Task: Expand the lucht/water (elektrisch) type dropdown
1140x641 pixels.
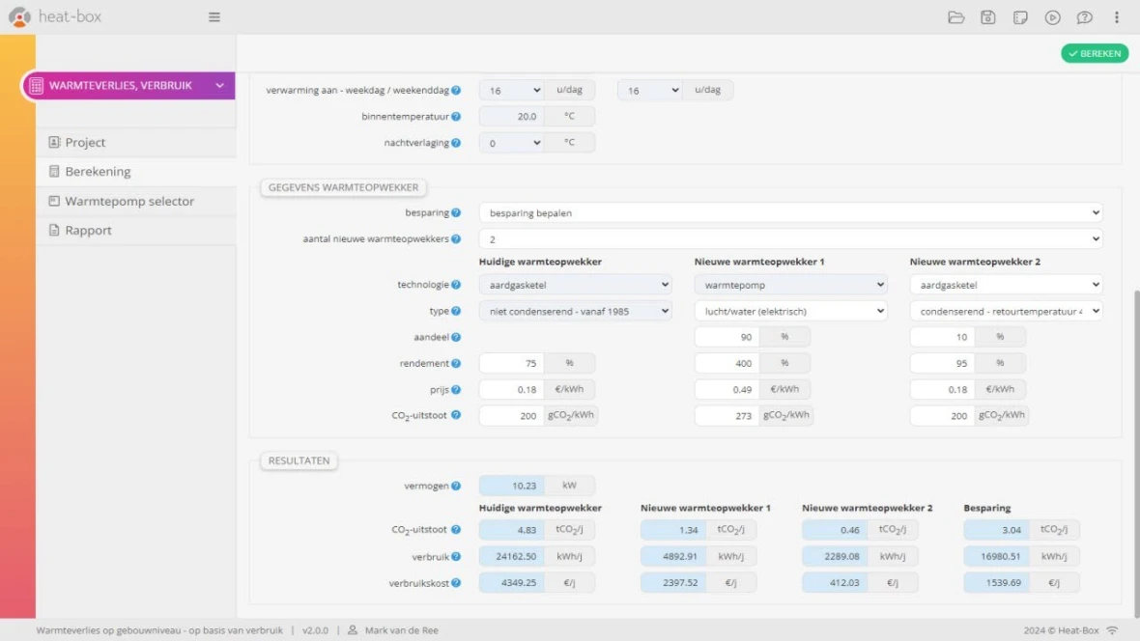Action: point(790,311)
